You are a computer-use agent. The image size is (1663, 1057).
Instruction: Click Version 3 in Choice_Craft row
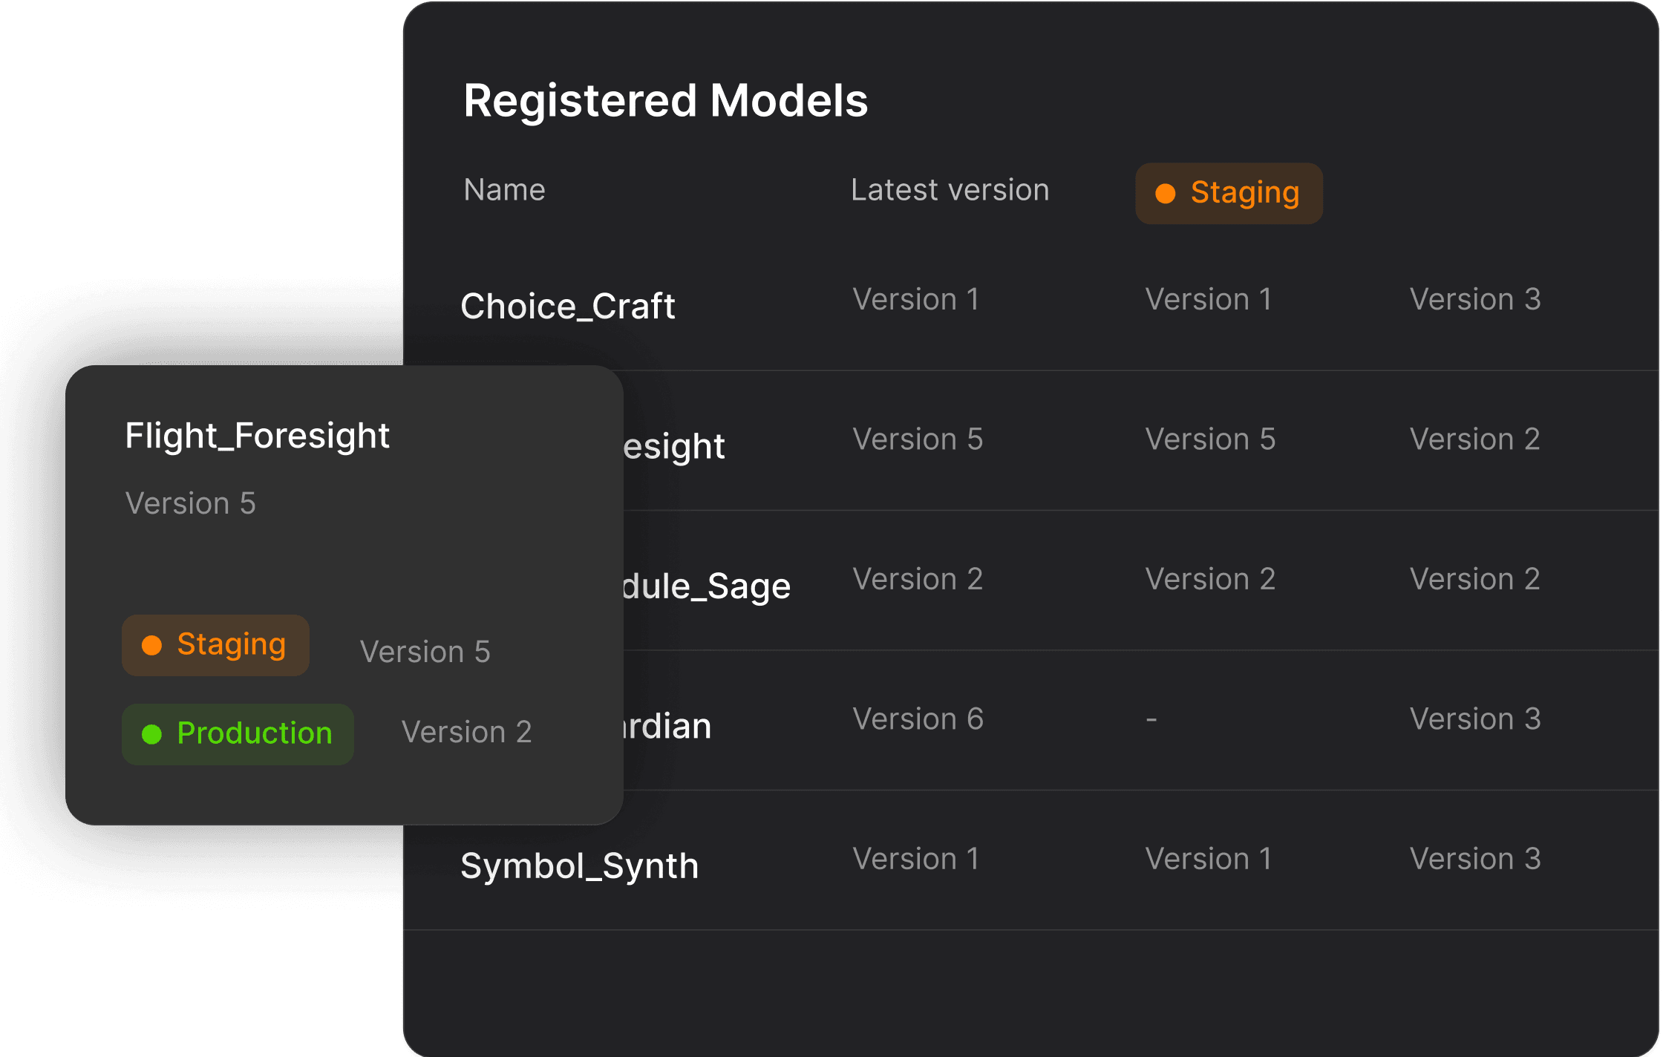pyautogui.click(x=1474, y=300)
